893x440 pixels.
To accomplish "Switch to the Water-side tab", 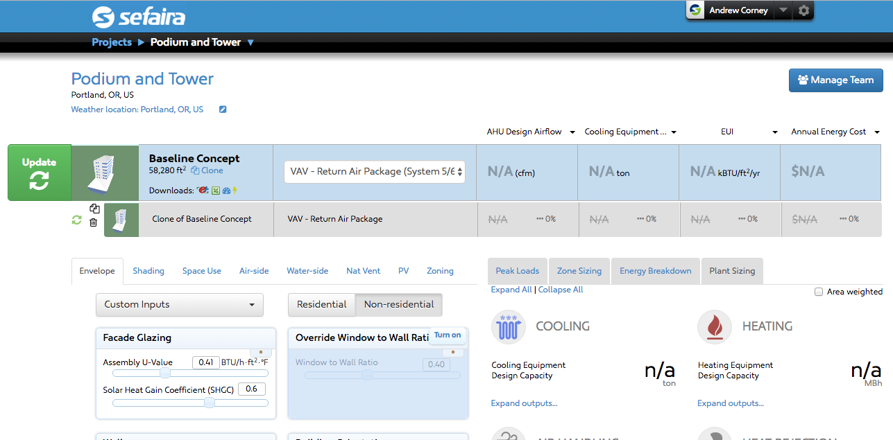I will [x=307, y=271].
